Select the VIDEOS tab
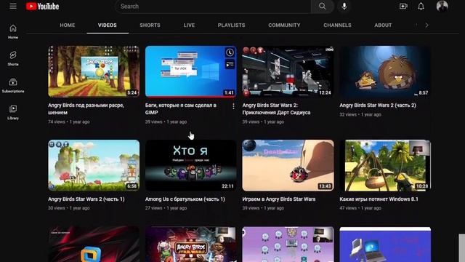Screen dimensions: 465x262 (108, 25)
